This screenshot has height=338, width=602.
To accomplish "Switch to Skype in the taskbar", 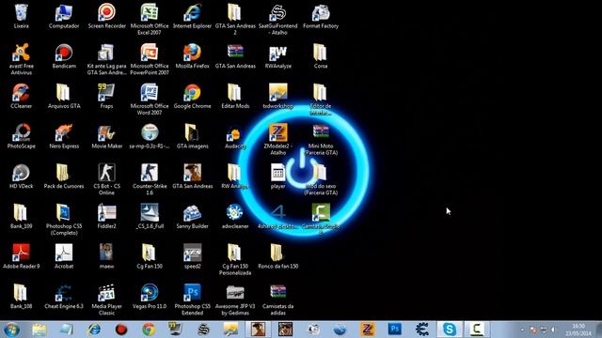I will pos(450,330).
